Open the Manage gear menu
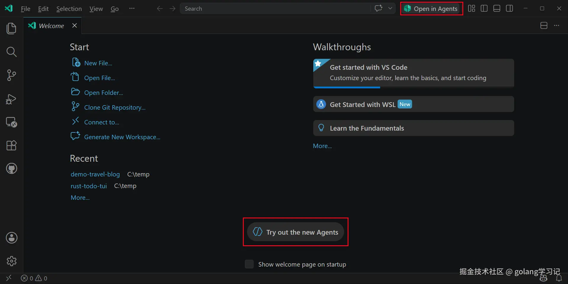 pos(12,261)
